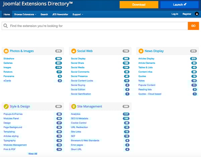This screenshot has height=157, width=201.
Task: Select the Search navigation item
Action: 44,14
